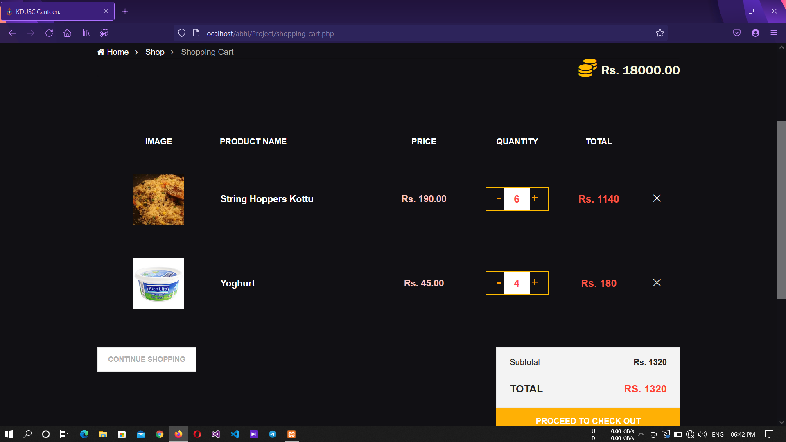This screenshot has height=442, width=786.
Task: Decrease String Hoppers Kottu quantity
Action: (x=499, y=199)
